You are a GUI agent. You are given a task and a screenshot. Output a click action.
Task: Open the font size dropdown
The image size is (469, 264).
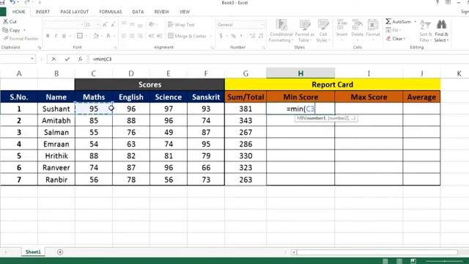(x=97, y=25)
